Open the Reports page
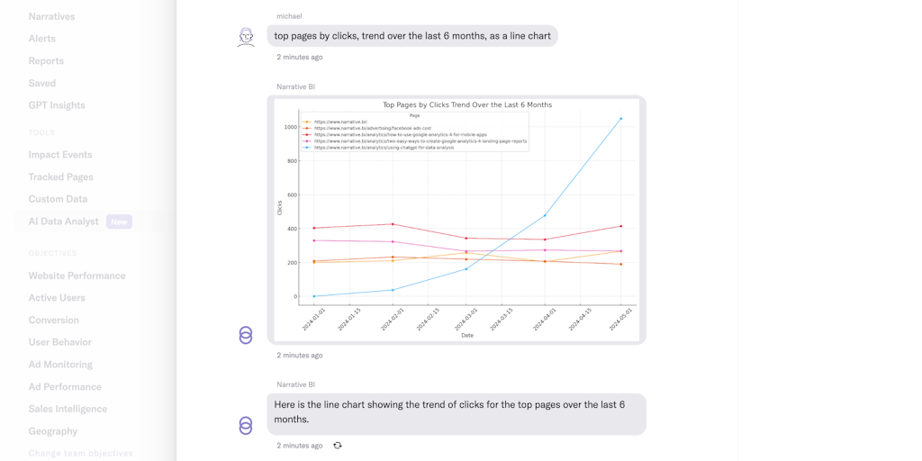922x461 pixels. (46, 61)
